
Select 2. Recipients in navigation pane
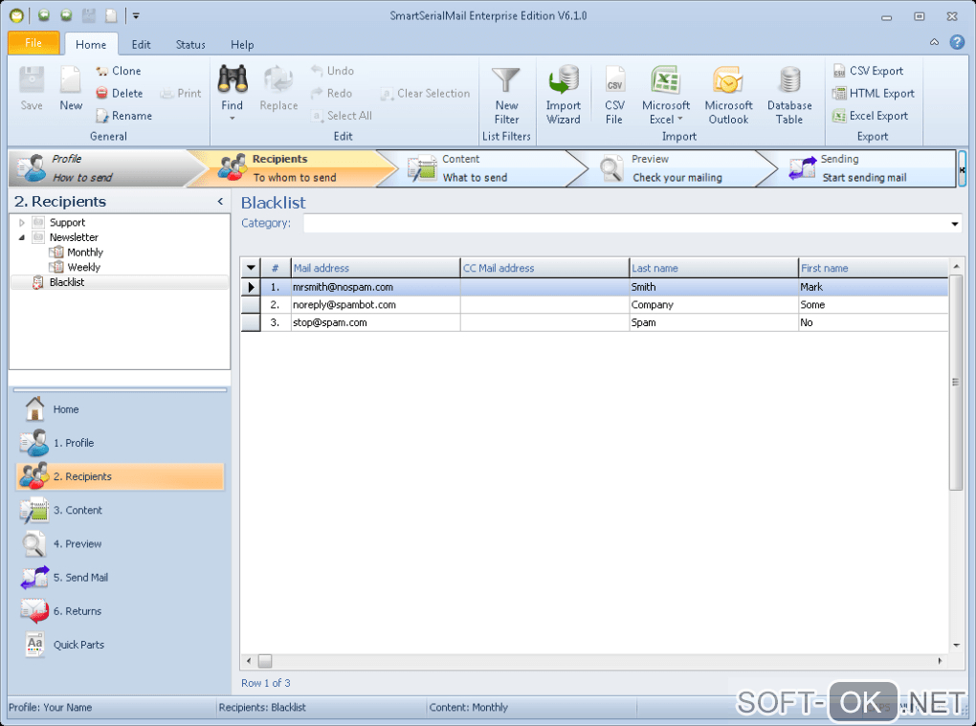(x=120, y=476)
